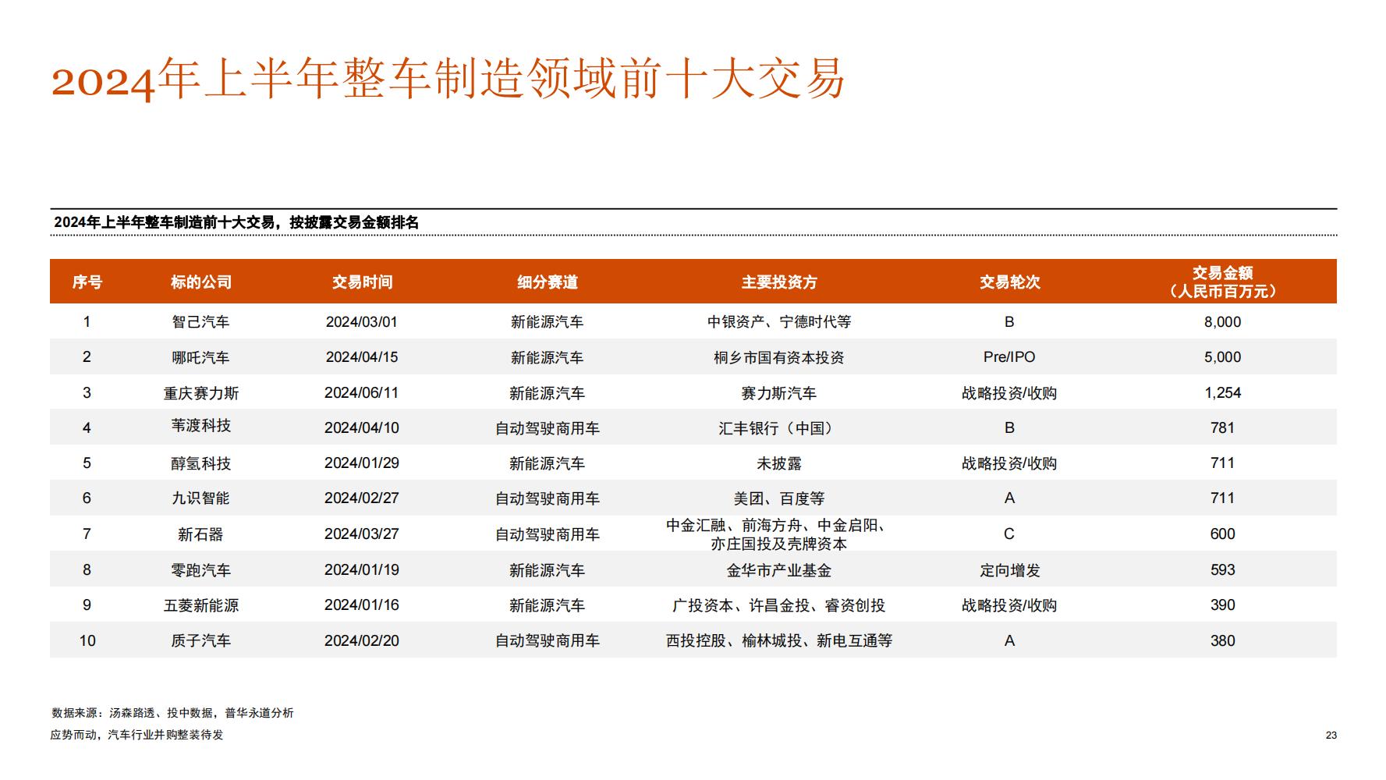The height and width of the screenshot is (780, 1386).
Task: Select company cell 重庆赛力斯
Action: tap(201, 393)
